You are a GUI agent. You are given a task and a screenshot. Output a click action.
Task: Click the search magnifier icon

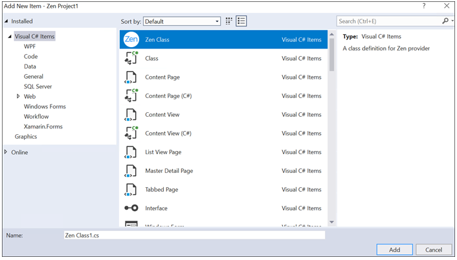tap(445, 21)
